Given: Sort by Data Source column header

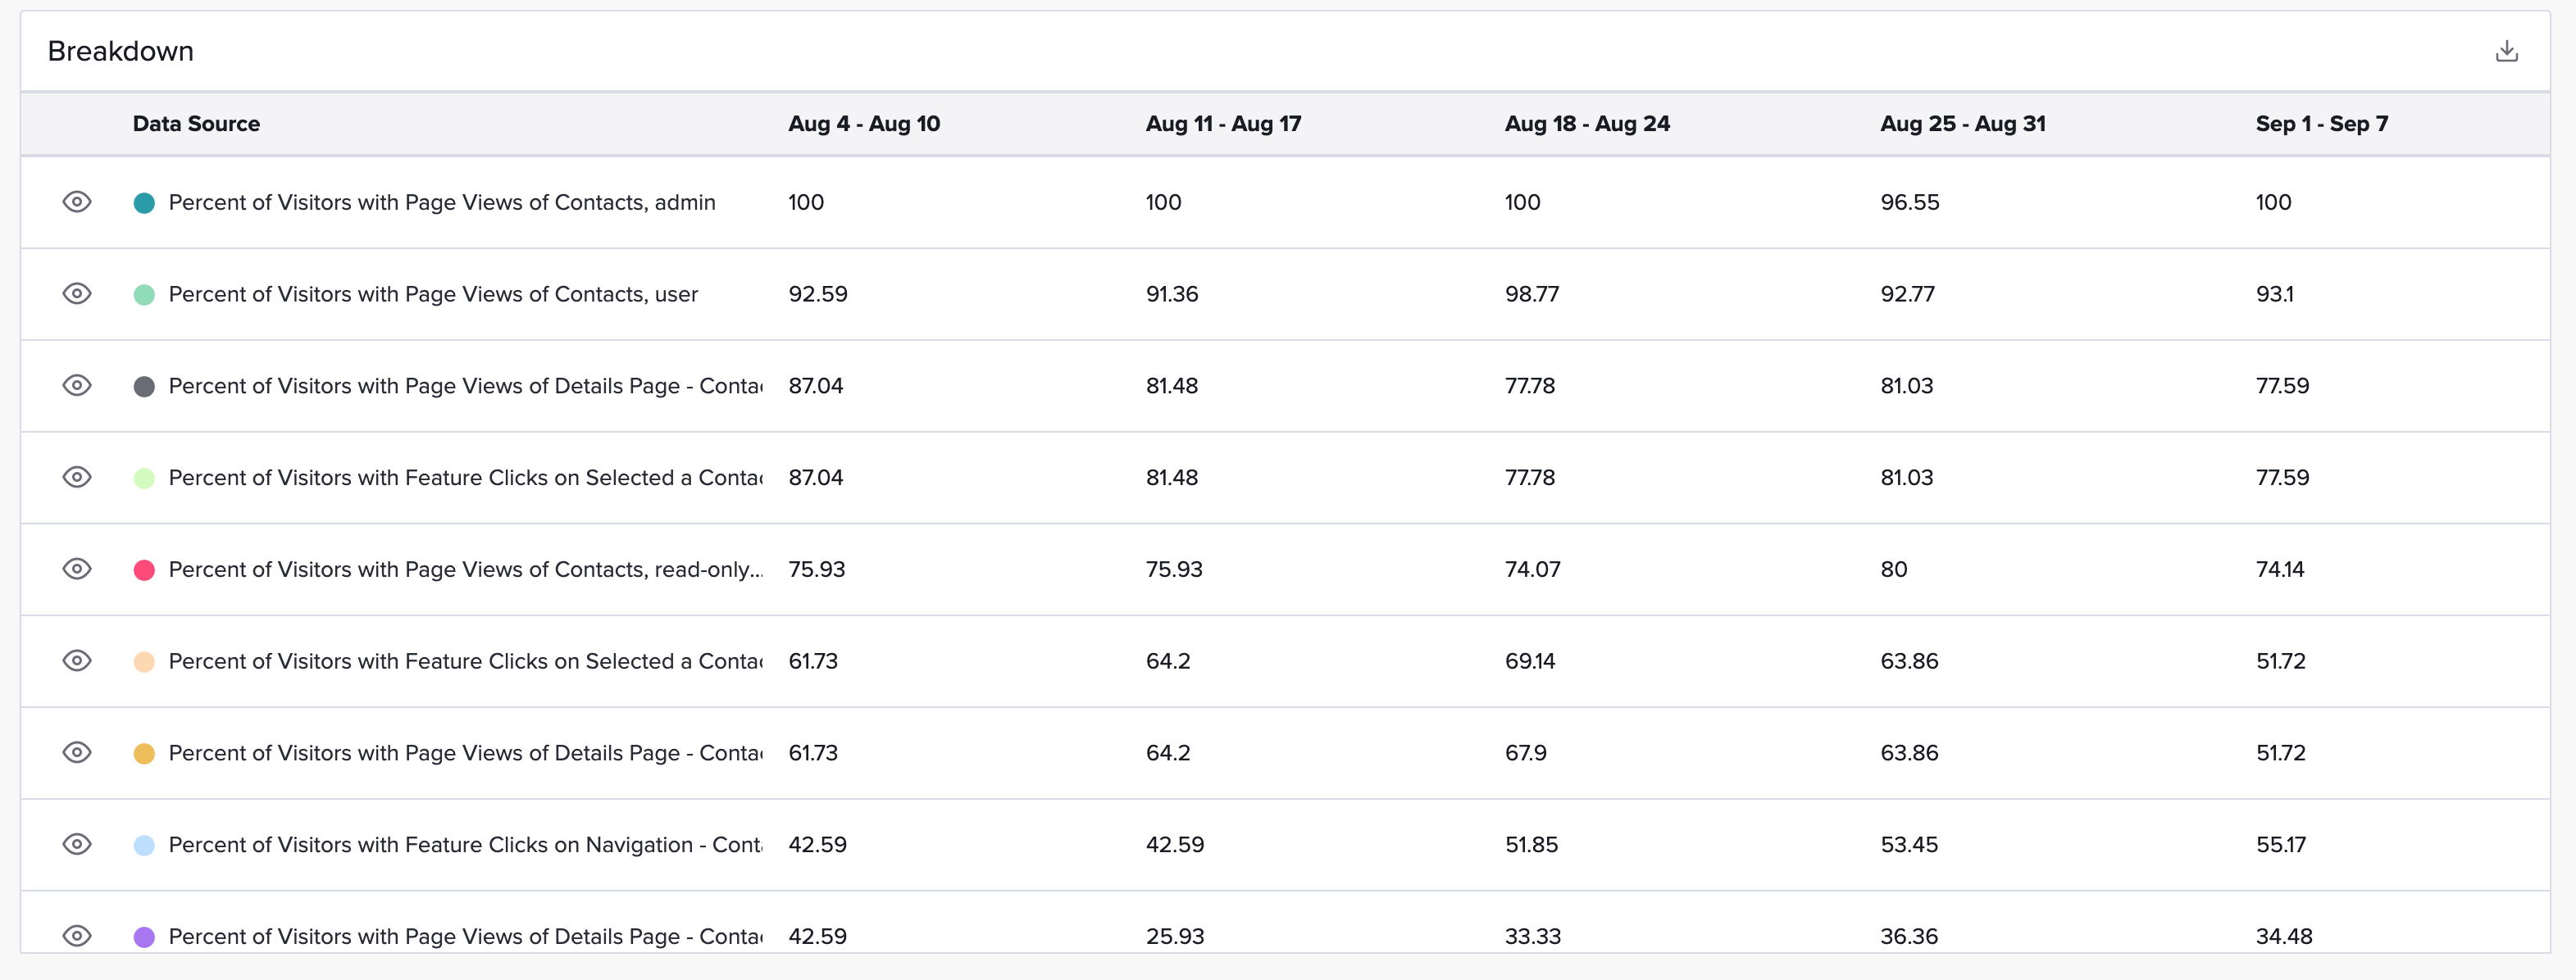Looking at the screenshot, I should [x=196, y=124].
